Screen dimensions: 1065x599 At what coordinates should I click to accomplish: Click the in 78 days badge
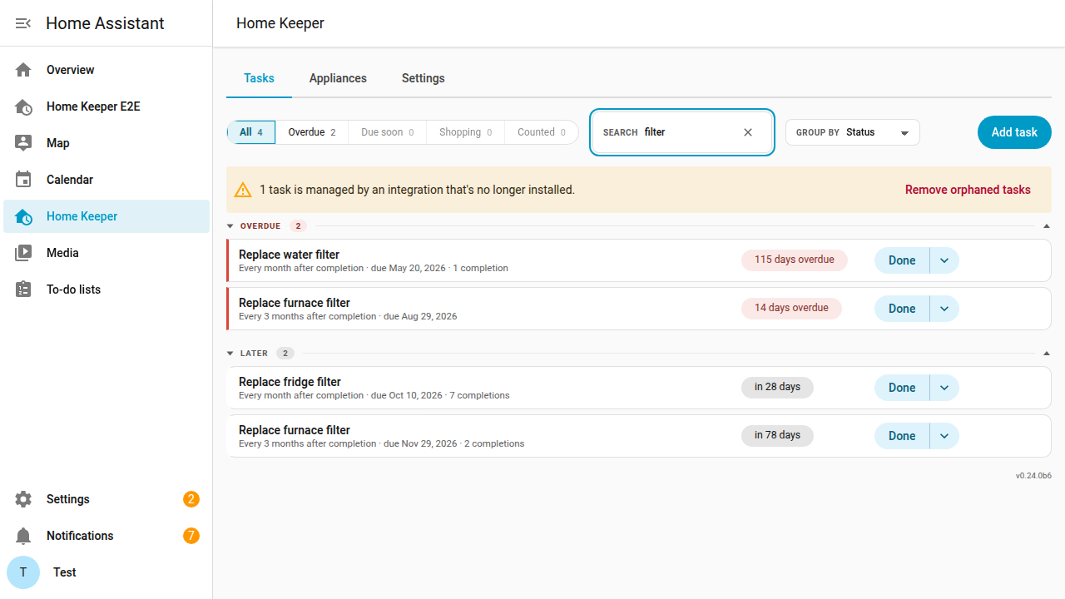click(x=777, y=436)
